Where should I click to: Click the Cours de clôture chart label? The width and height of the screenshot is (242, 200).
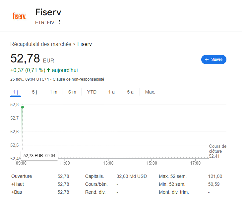[x=217, y=149]
